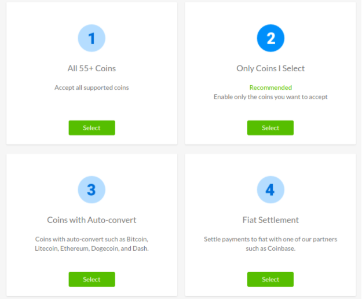Click the "Fiat Settlement" heading

(x=270, y=220)
